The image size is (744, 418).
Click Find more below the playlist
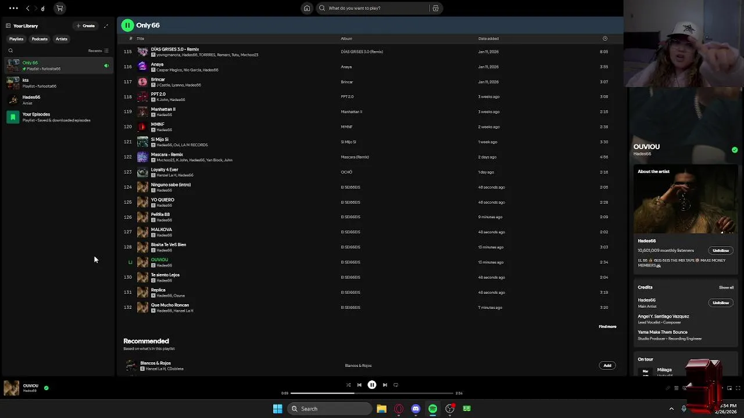[607, 326]
